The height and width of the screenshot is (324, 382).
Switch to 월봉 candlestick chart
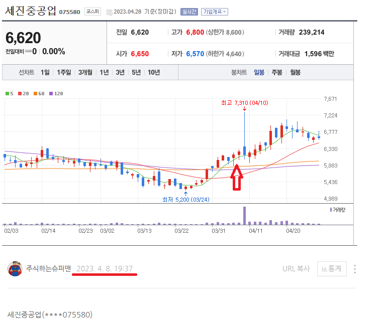click(295, 72)
